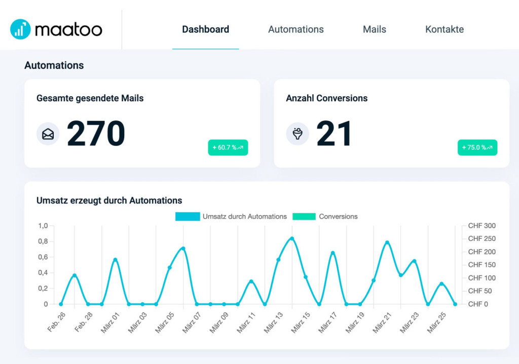Viewport: 519px width, 364px height.
Task: Click the chart data point at März 17
Action: point(332,253)
